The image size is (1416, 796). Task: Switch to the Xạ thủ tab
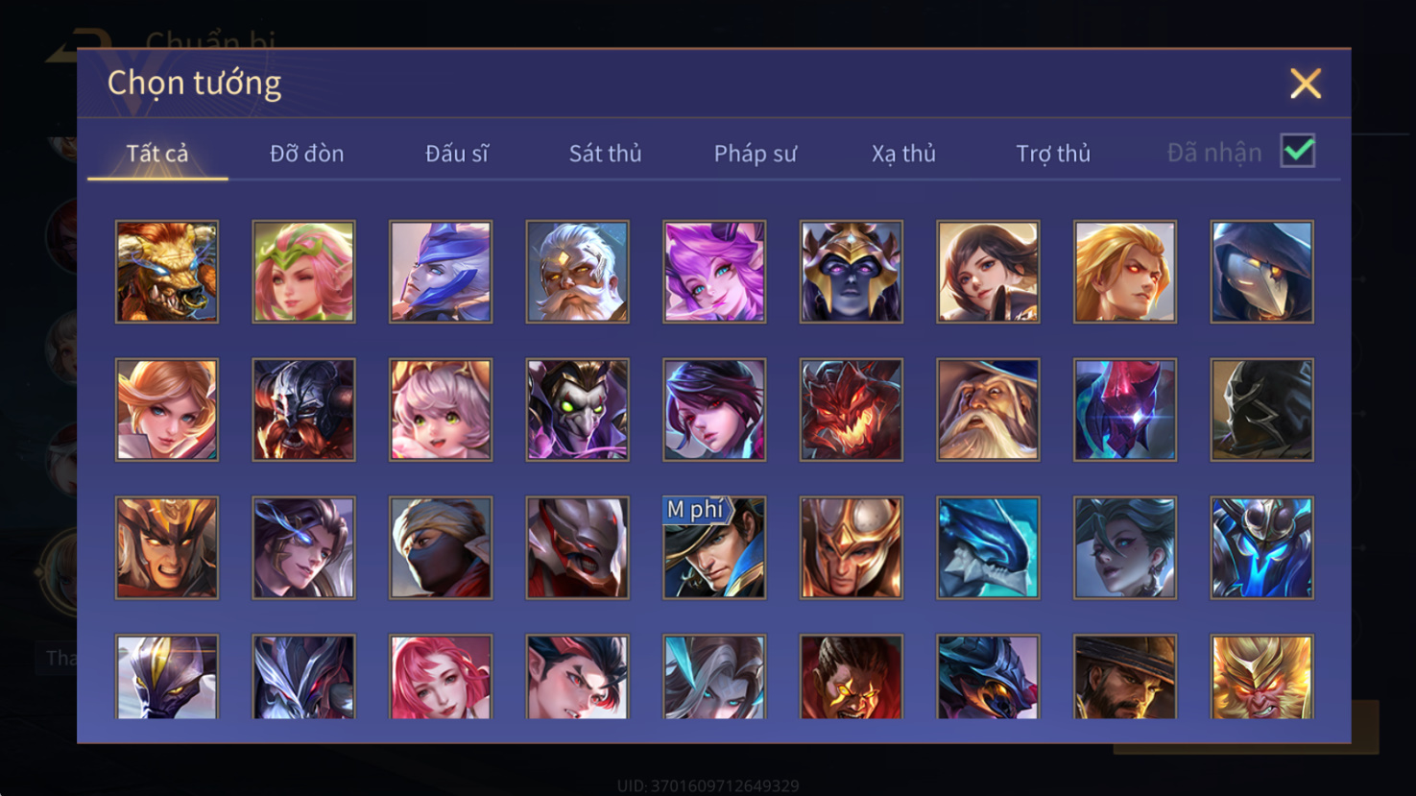click(903, 154)
